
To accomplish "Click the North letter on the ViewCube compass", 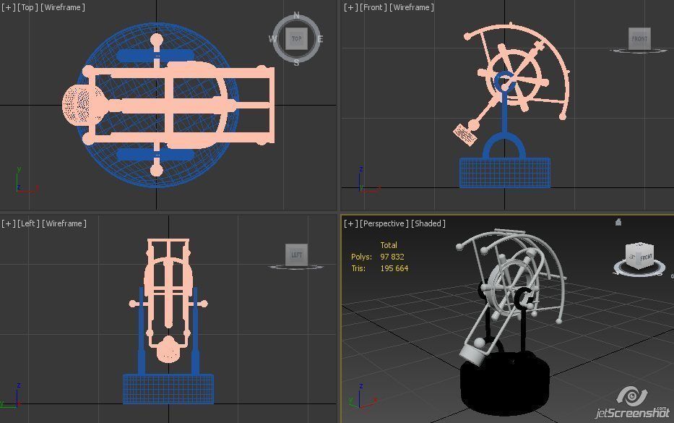I will click(296, 14).
